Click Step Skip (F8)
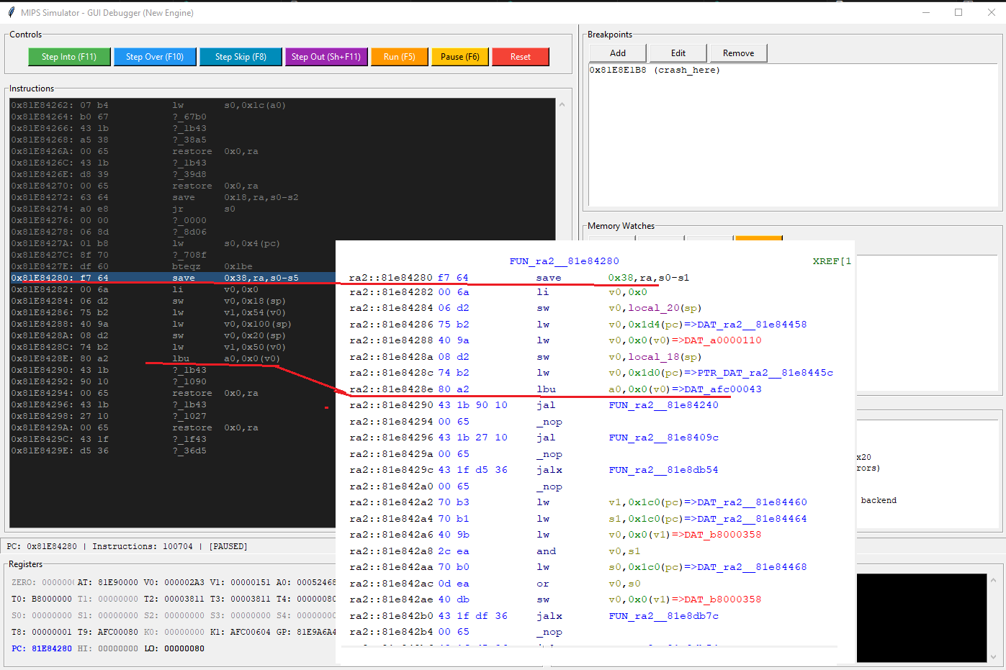This screenshot has height=670, width=1006. point(241,57)
